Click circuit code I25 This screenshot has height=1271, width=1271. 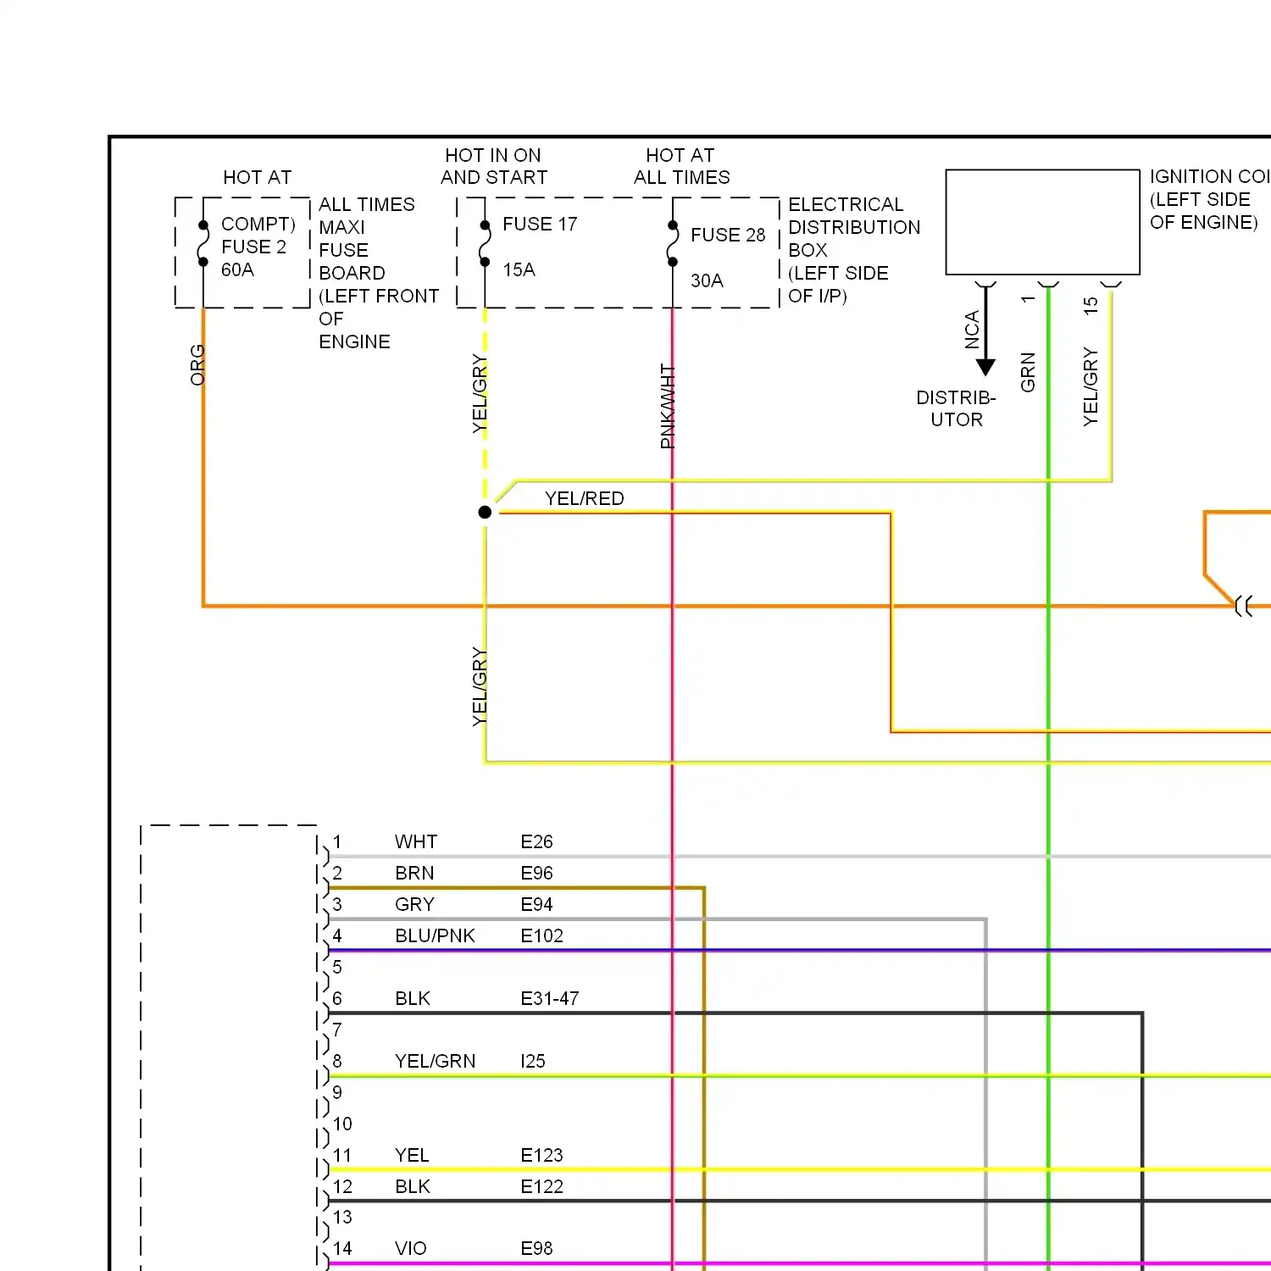click(532, 1061)
